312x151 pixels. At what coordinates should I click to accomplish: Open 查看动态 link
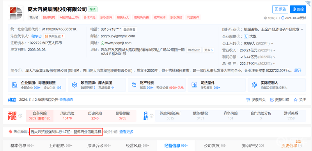click(66, 100)
